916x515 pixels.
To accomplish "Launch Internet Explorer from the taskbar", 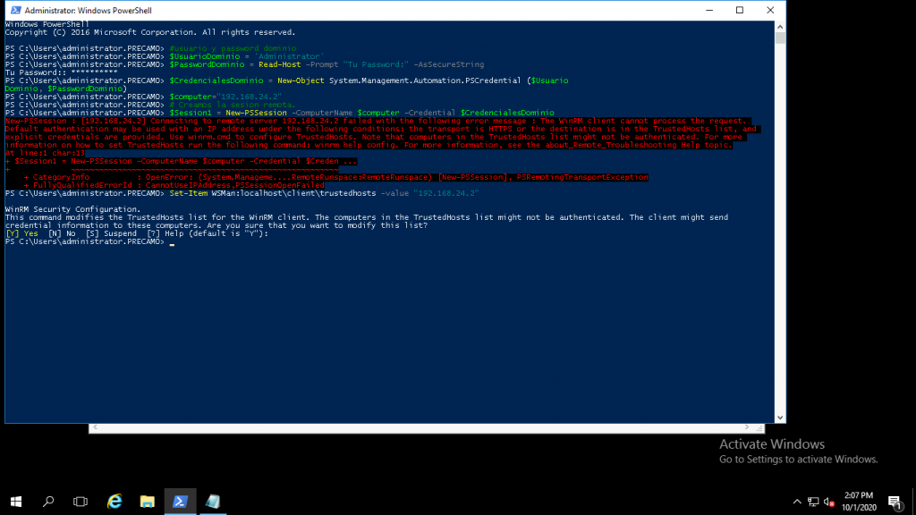I will [114, 502].
